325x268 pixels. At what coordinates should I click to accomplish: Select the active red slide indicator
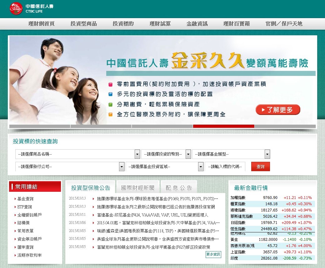(224, 126)
